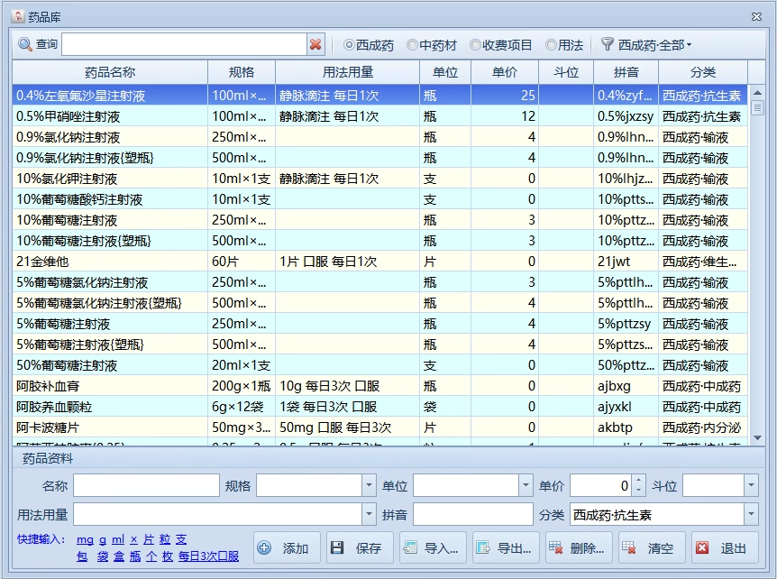Open the 西成药·全部 filter dropdown
Screen dimensions: 777x579
[654, 45]
